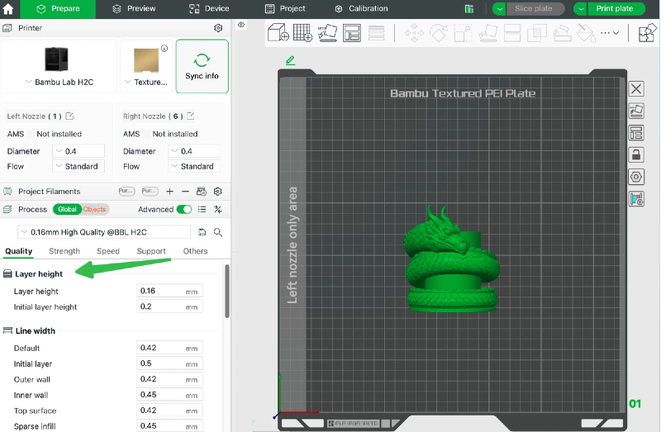Viewport: 661px width, 432px height.
Task: Switch to the Speed settings tab
Action: pyautogui.click(x=108, y=251)
